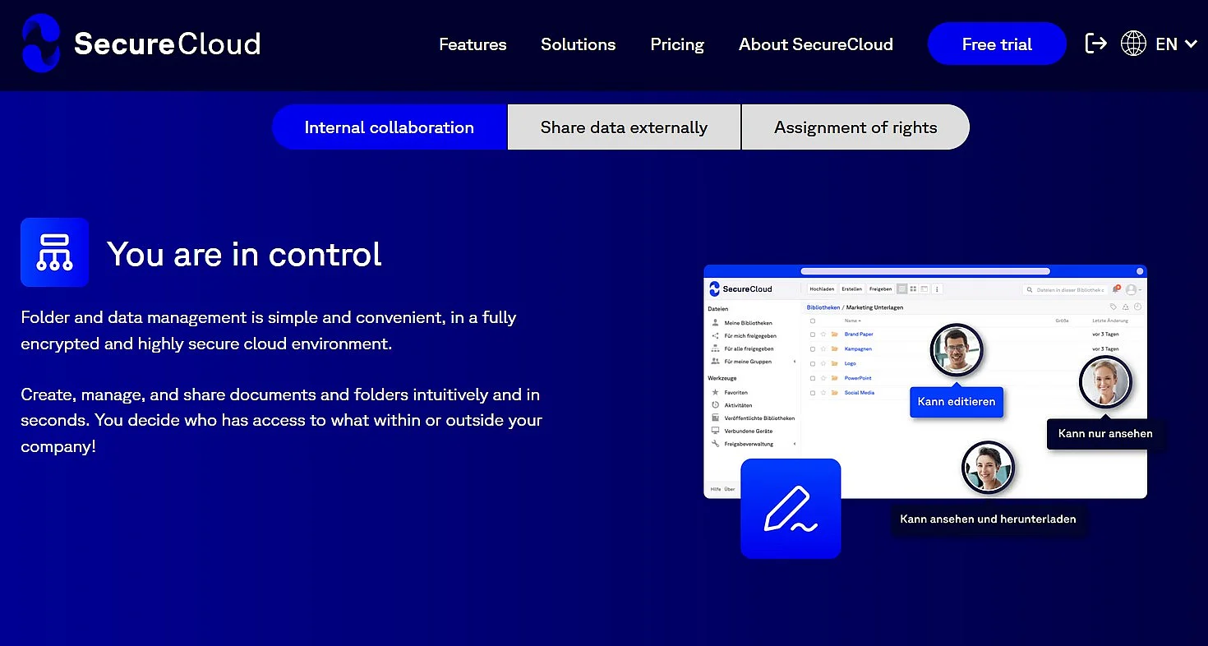Star the Kampagnen folder
The image size is (1208, 646).
[x=823, y=349]
